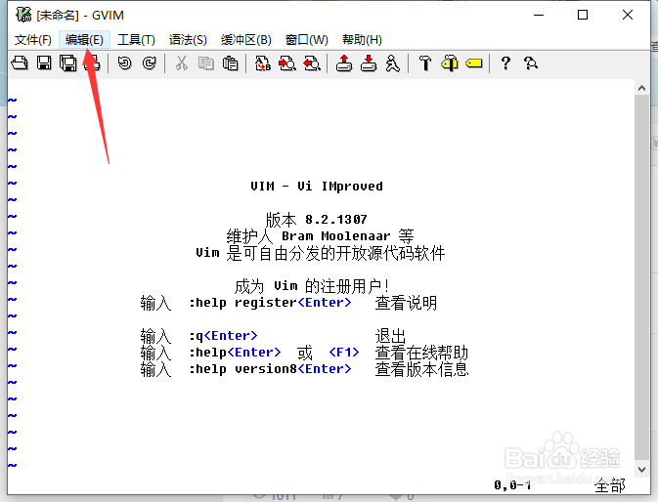Click the 'VIM - Vi IMproved' heading text
This screenshot has width=658, height=502.
317,186
